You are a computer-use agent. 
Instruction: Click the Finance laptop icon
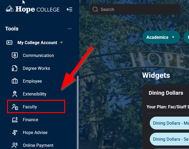15,120
